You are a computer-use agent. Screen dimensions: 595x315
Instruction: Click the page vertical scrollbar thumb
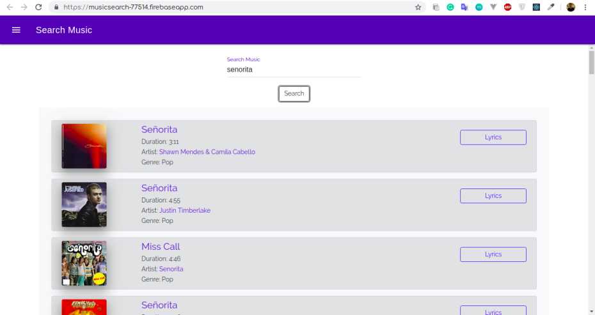[591, 62]
